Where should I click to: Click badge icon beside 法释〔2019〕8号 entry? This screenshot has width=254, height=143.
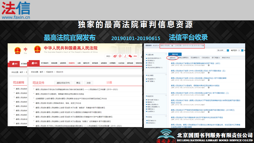point(209,65)
